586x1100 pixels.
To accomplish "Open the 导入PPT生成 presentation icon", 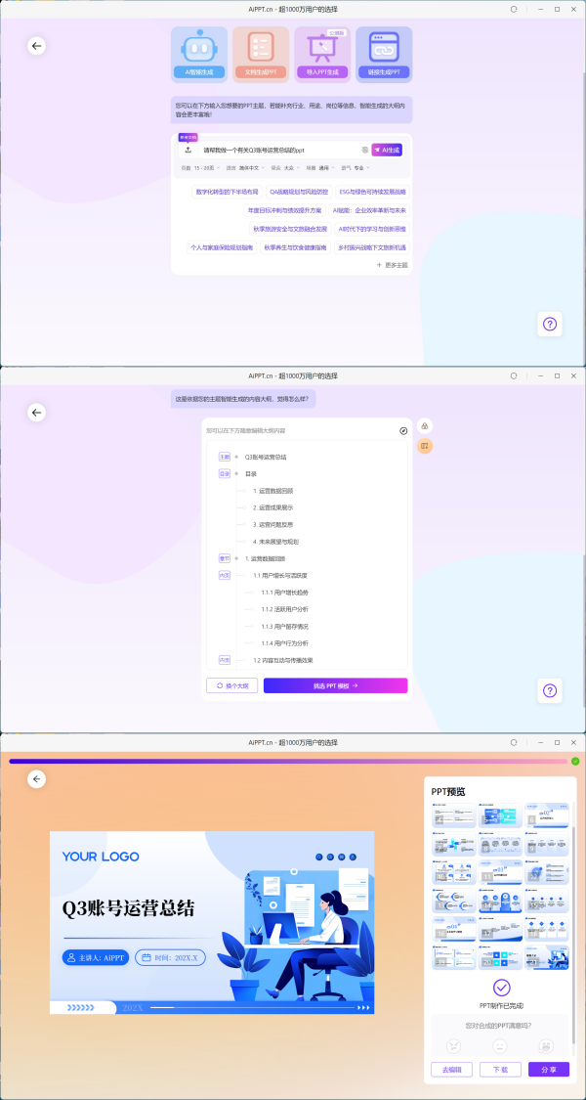I will pyautogui.click(x=322, y=47).
